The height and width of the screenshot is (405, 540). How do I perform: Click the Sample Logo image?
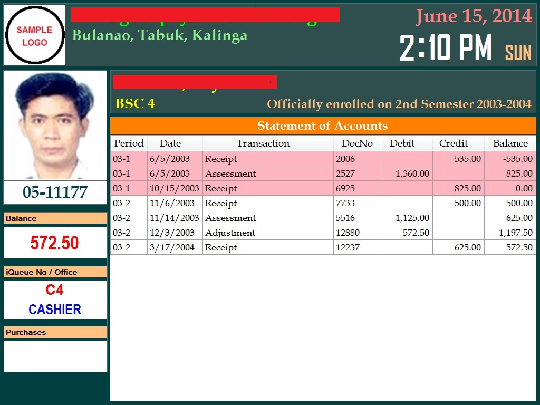[x=35, y=35]
